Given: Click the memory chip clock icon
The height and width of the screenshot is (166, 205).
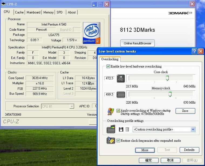Looking at the screenshot, I should (121, 95).
